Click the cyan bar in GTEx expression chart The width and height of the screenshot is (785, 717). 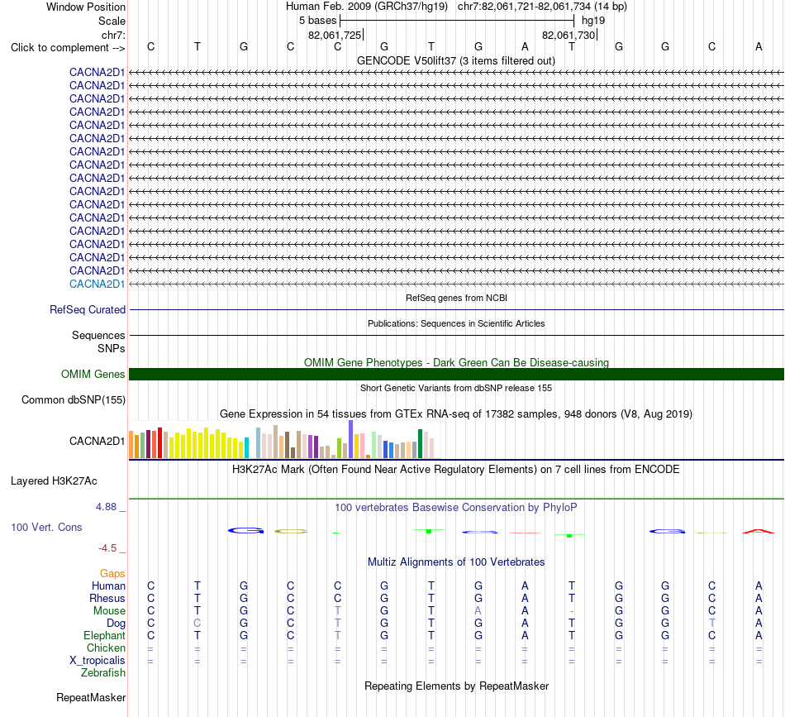(246, 448)
